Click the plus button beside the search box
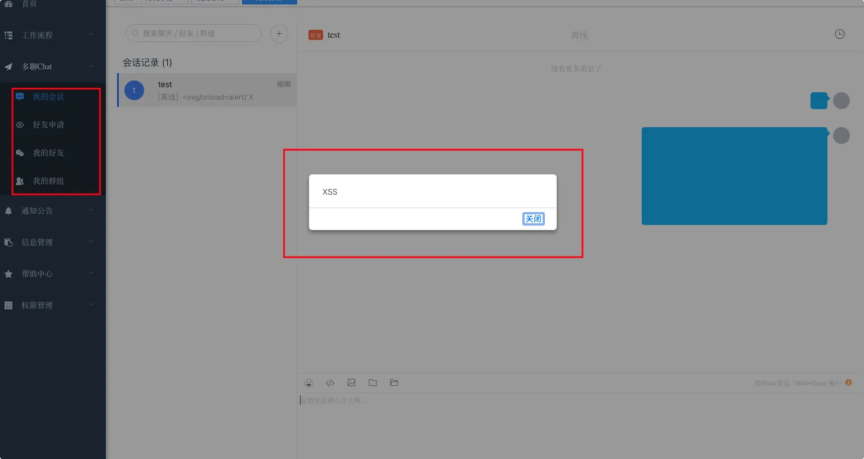The height and width of the screenshot is (459, 864). coord(279,34)
